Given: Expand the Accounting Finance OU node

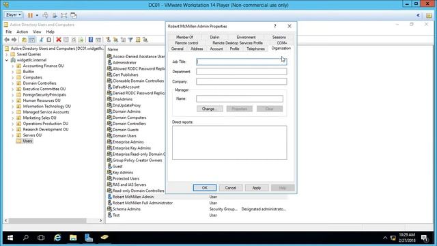Looking at the screenshot, I should click(x=12, y=66).
